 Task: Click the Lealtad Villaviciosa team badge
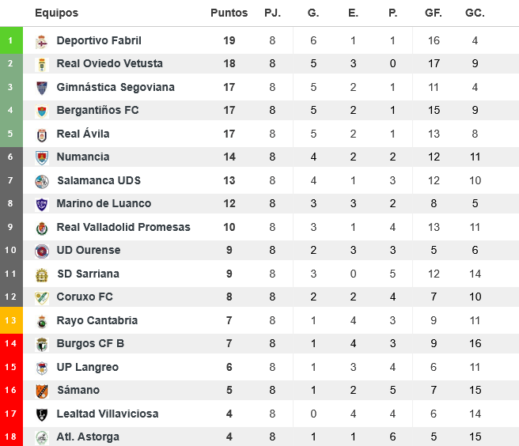(x=42, y=414)
